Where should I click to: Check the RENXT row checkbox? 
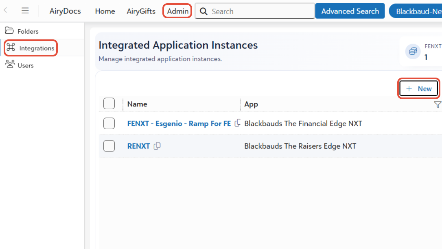109,146
